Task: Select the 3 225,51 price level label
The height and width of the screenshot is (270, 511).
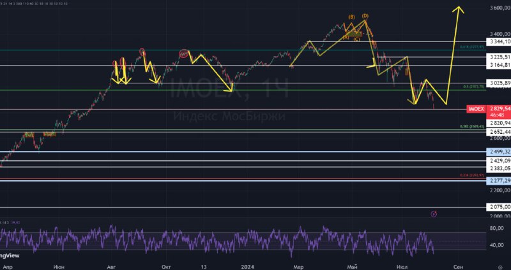Action: click(498, 57)
